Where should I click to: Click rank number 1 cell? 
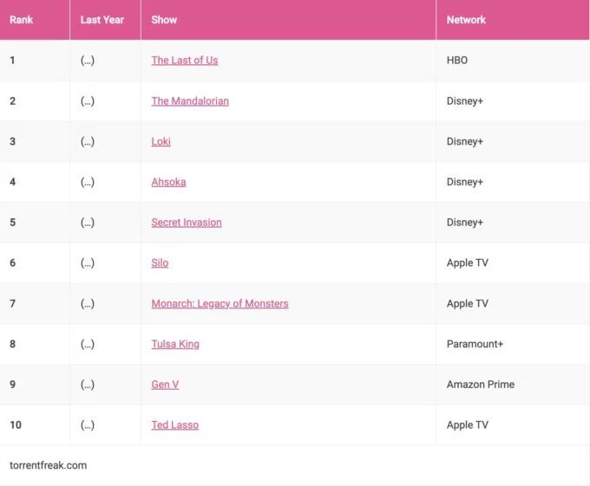pyautogui.click(x=13, y=61)
